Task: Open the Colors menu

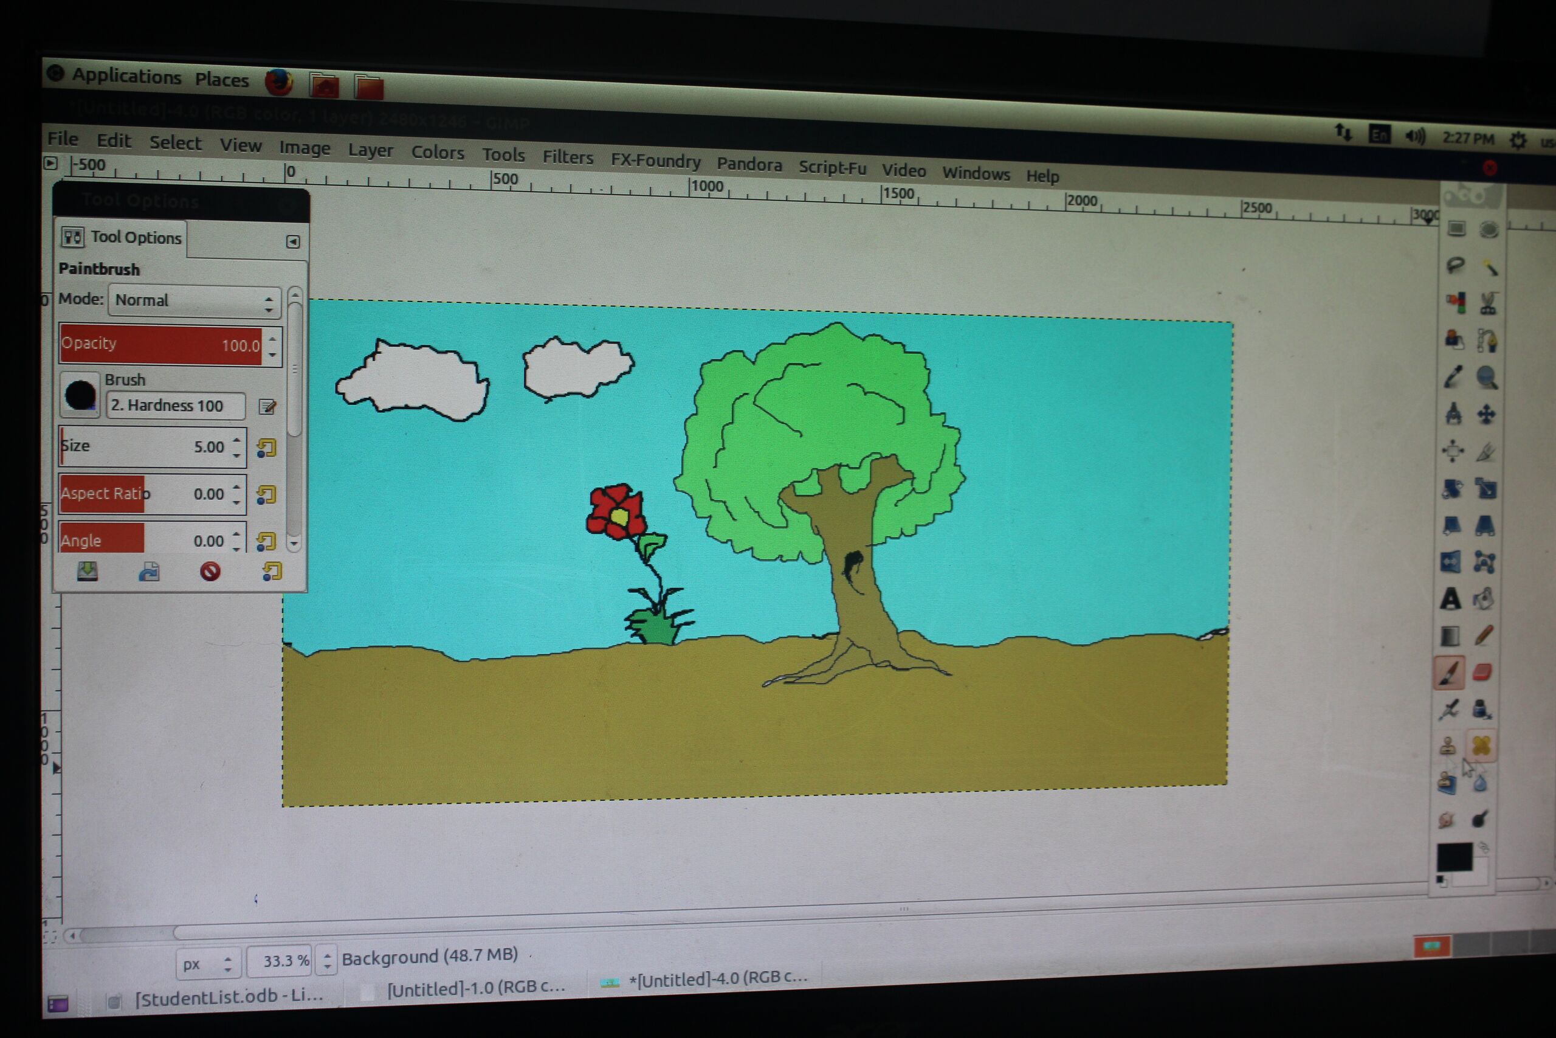Action: [437, 152]
